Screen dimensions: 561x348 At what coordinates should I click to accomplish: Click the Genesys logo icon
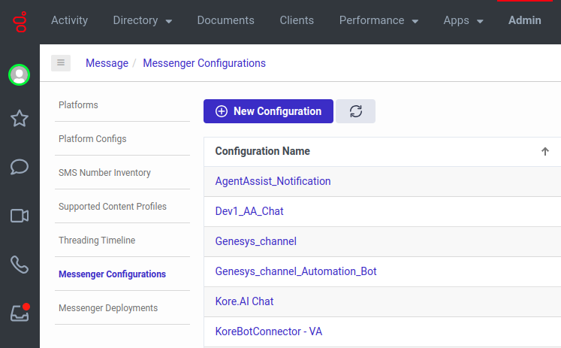pos(20,21)
